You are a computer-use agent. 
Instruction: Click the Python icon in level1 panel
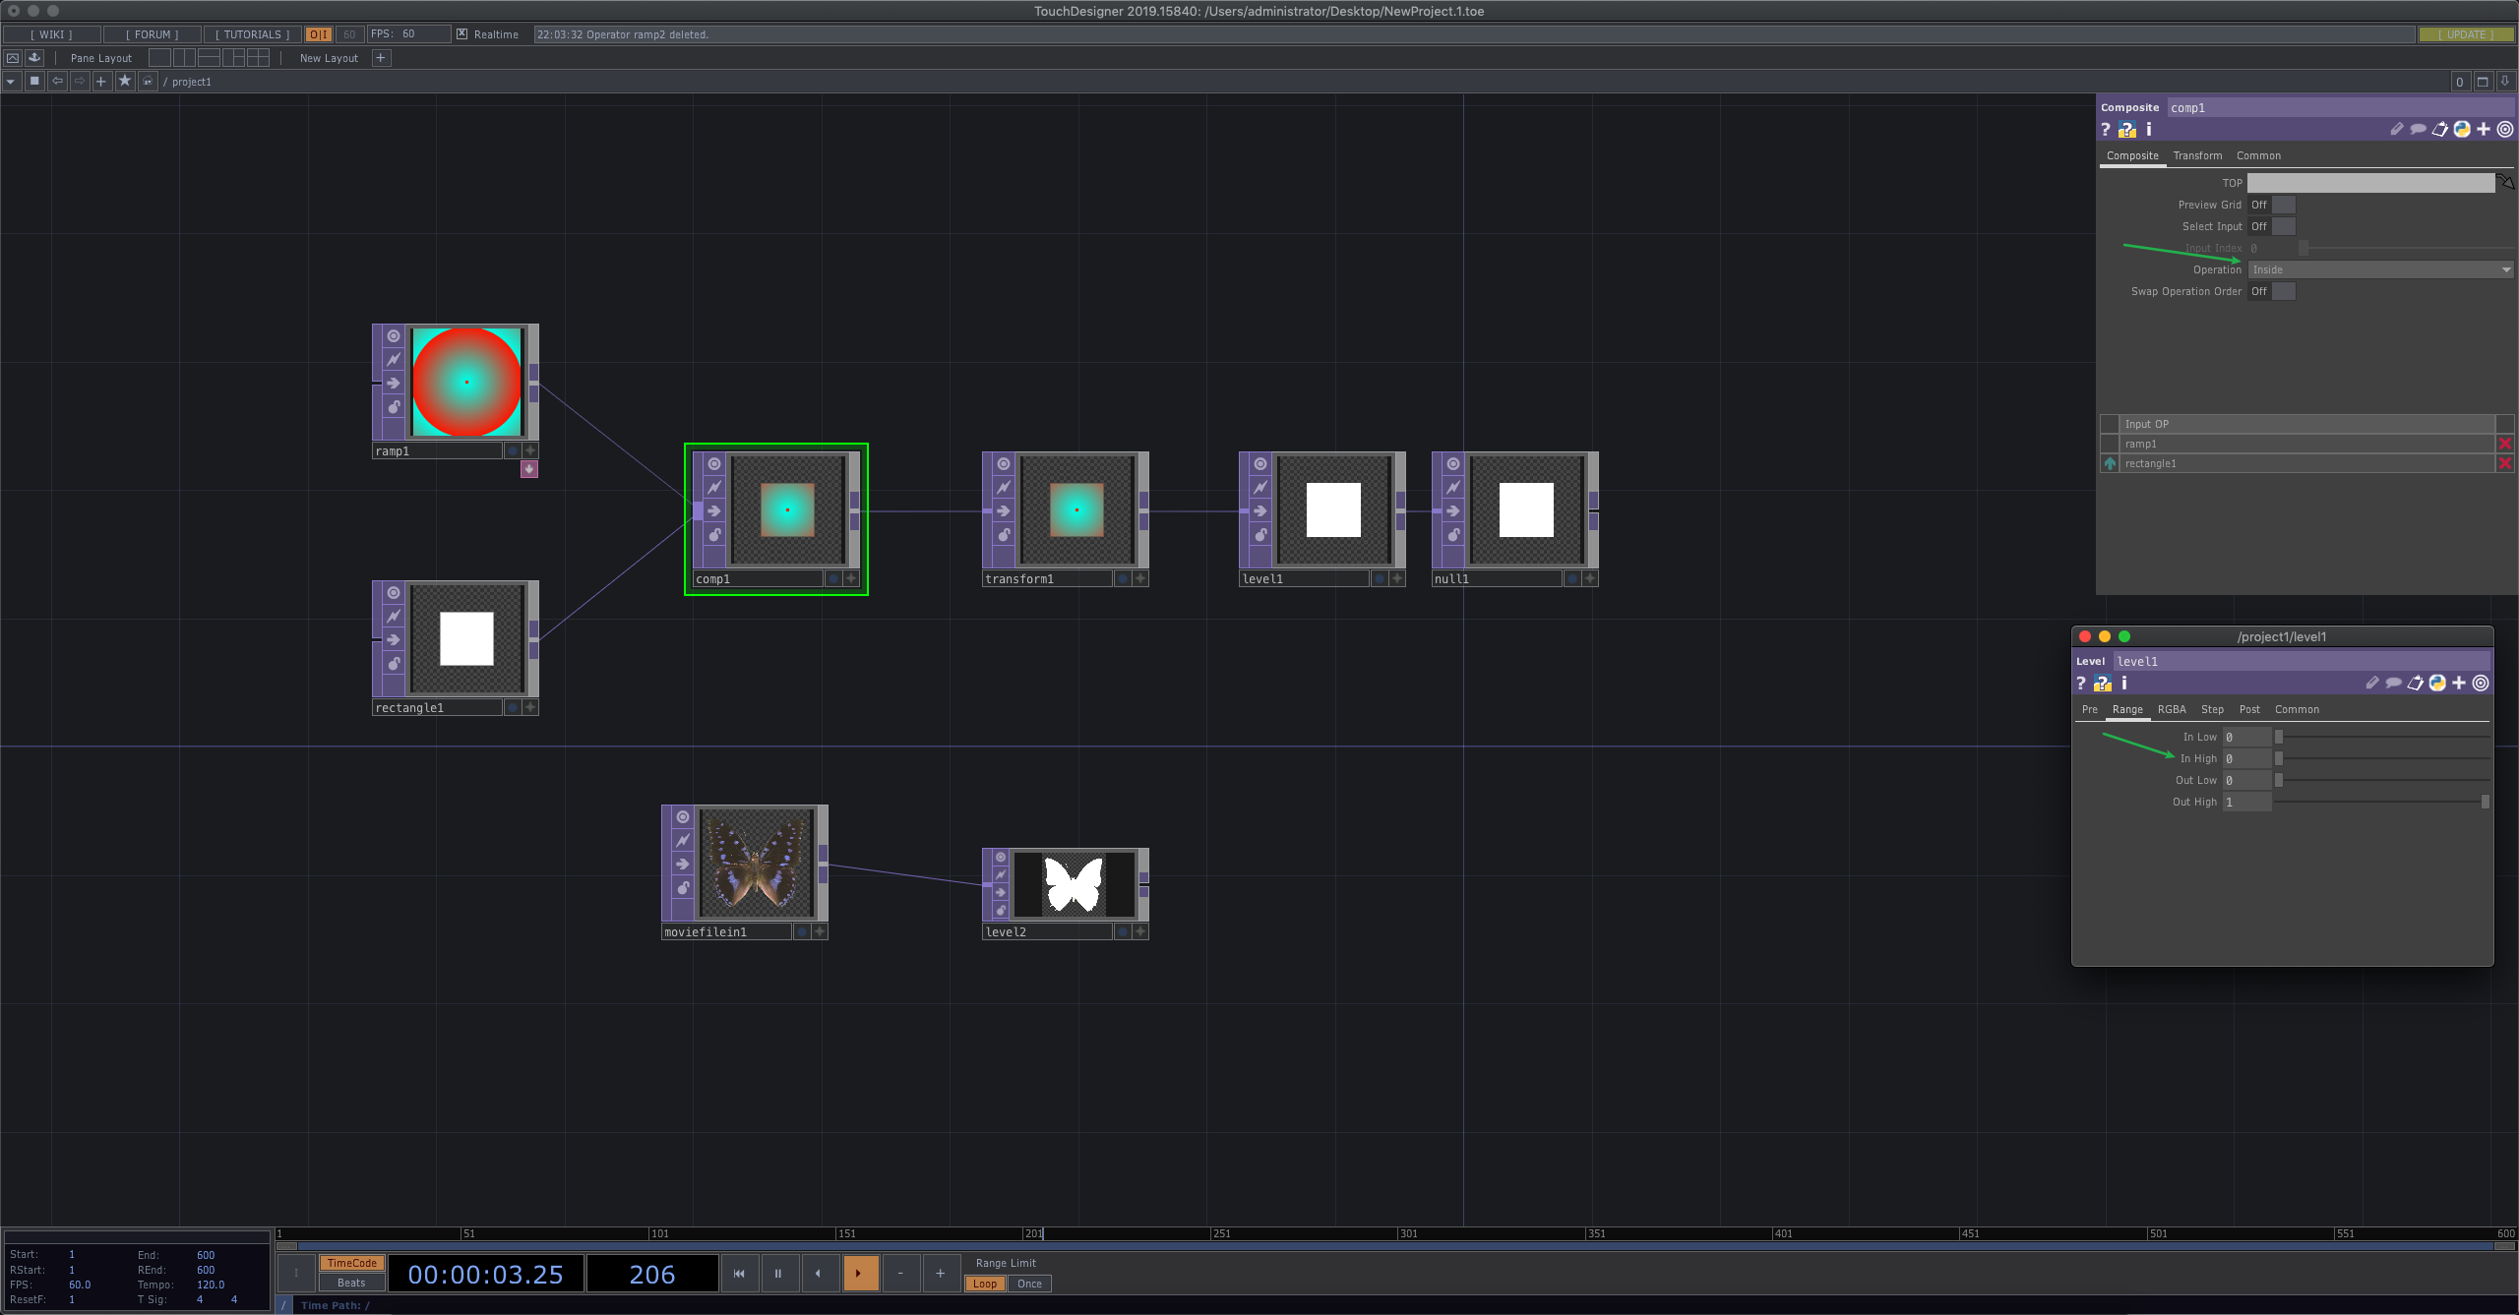pyautogui.click(x=2437, y=684)
